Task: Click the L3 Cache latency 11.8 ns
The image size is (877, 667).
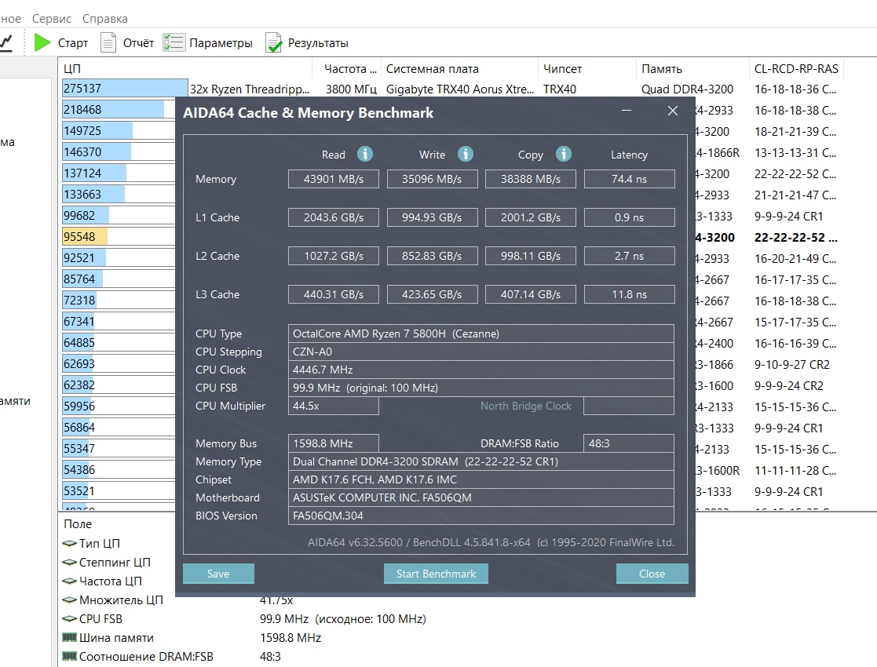Action: [629, 294]
